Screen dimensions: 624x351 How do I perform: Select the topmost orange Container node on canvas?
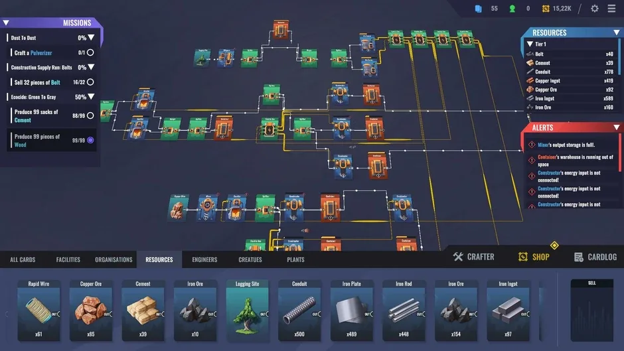click(x=281, y=30)
